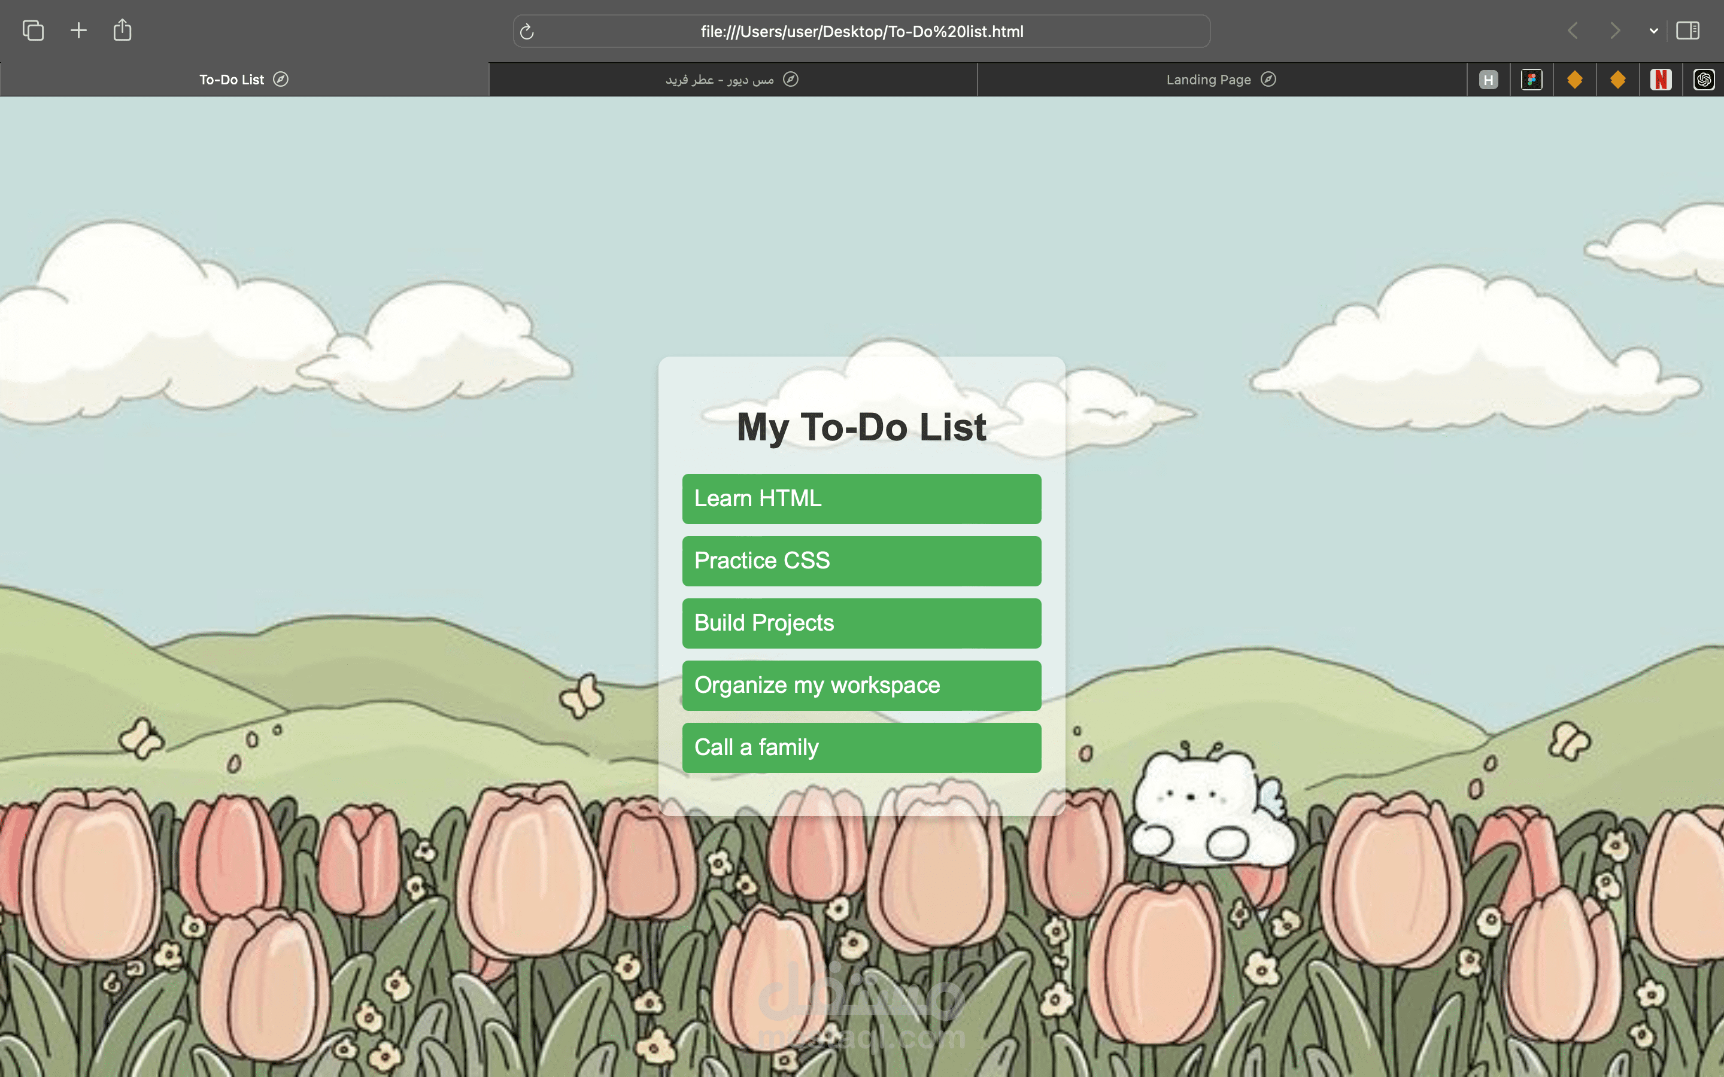Select the To-Do List tab

pos(244,79)
